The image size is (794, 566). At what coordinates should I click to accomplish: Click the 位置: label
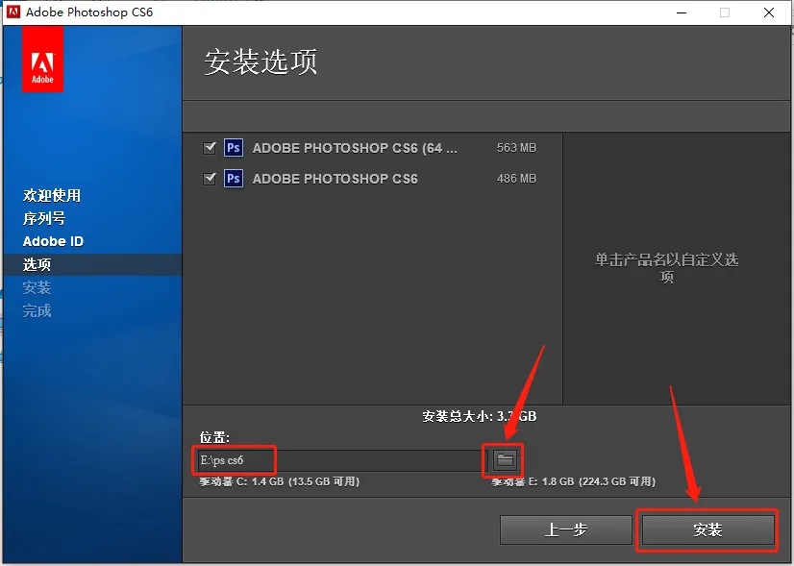coord(214,437)
